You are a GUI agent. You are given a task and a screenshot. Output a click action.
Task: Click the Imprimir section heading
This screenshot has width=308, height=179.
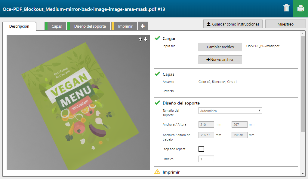[x=171, y=172]
